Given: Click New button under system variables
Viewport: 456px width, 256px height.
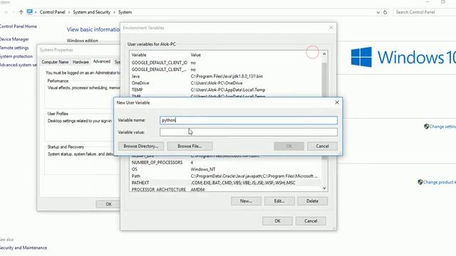Looking at the screenshot, I should [x=246, y=201].
